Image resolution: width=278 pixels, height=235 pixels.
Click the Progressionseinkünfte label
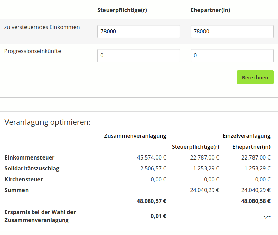33,51
